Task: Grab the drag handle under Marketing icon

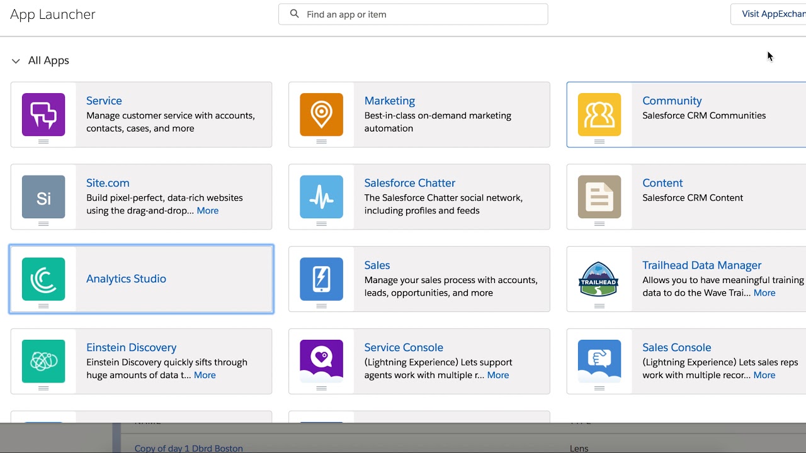Action: point(321,142)
